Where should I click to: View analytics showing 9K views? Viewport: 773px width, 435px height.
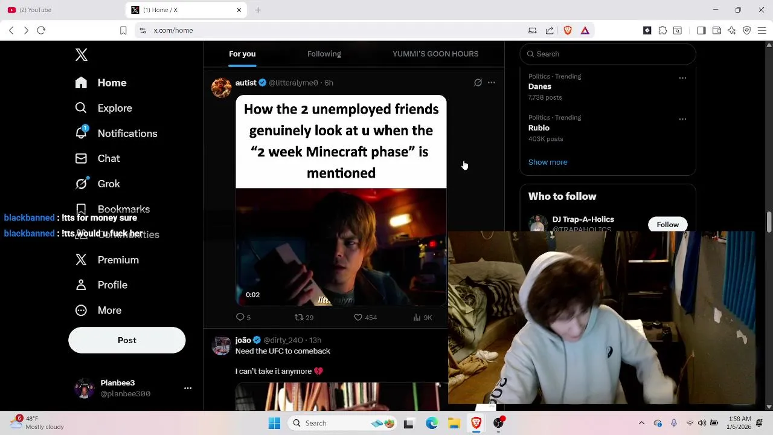click(423, 317)
